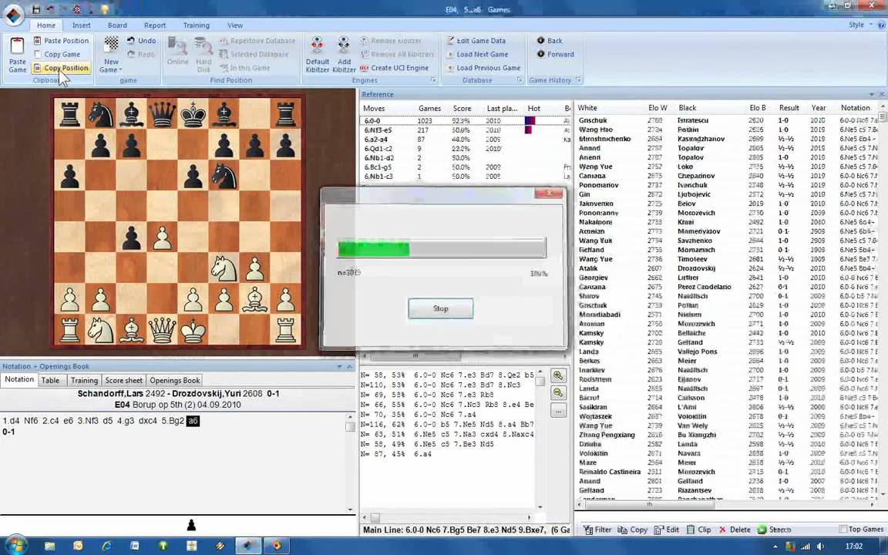Open the Report ribbon tab
The height and width of the screenshot is (555, 888).
click(155, 25)
